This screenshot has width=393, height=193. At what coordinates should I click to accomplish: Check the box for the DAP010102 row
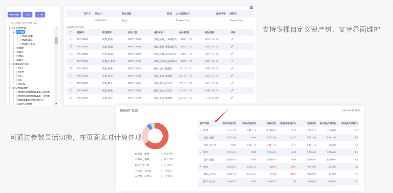click(71, 47)
